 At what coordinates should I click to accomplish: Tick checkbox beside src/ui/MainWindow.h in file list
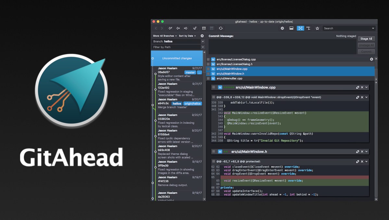pyautogui.click(x=208, y=73)
